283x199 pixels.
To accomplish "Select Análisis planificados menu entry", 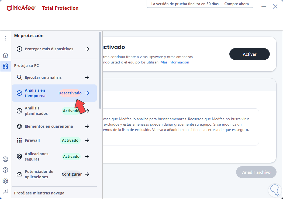I will tap(54, 111).
